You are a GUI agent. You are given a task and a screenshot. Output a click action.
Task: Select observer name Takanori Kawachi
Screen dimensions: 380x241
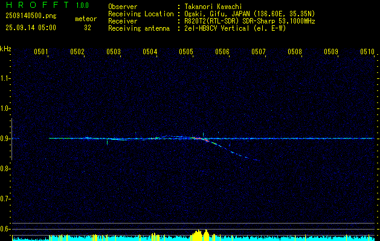click(213, 7)
